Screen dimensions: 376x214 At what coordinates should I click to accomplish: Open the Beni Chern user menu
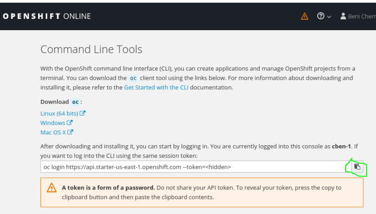click(361, 16)
